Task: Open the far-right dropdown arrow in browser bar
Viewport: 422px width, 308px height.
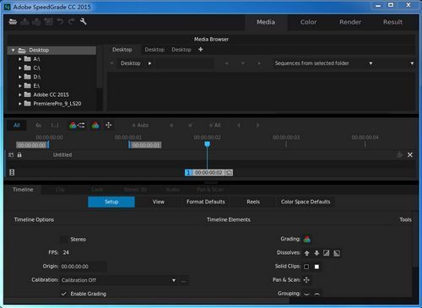Action: [x=412, y=63]
